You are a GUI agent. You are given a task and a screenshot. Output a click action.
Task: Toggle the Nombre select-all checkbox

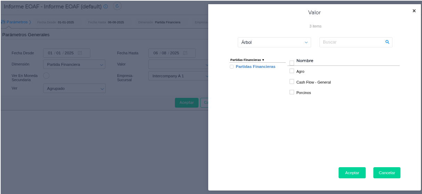coord(292,63)
